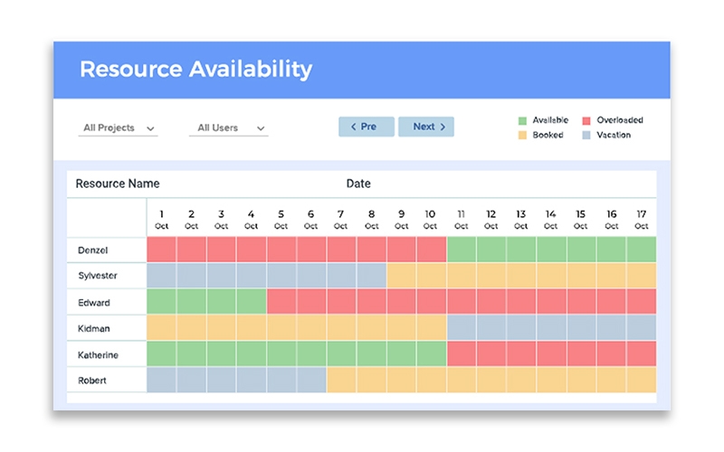Image resolution: width=724 pixels, height=452 pixels.
Task: Click the Pre navigation button
Action: coord(367,127)
